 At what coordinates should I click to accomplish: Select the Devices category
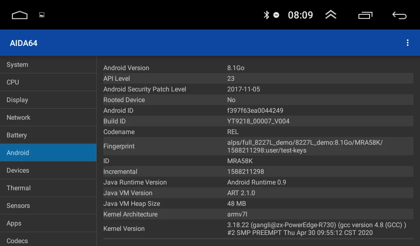click(48, 170)
